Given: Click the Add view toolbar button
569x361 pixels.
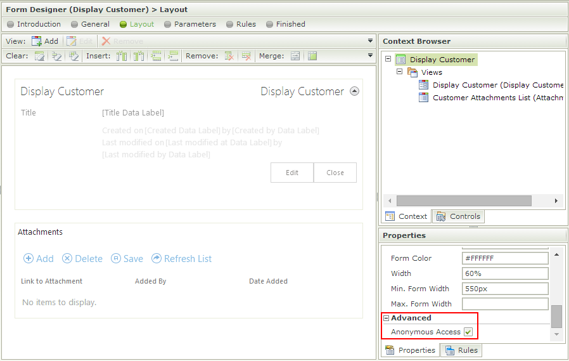Looking at the screenshot, I should (44, 41).
